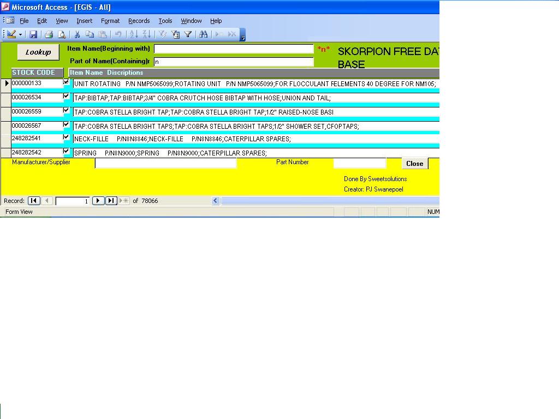The image size is (559, 419).
Task: Open the Tools menu
Action: 165,21
